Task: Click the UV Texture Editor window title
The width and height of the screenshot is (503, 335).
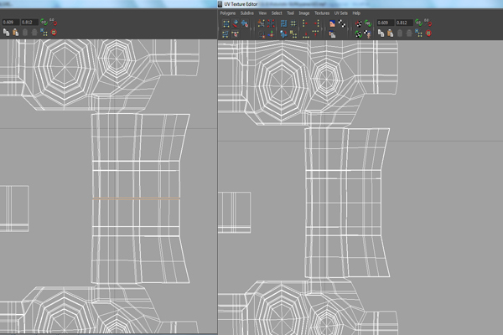Action: pos(241,4)
